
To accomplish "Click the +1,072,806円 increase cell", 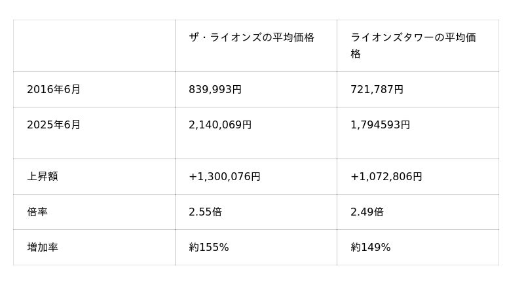I will (386, 177).
